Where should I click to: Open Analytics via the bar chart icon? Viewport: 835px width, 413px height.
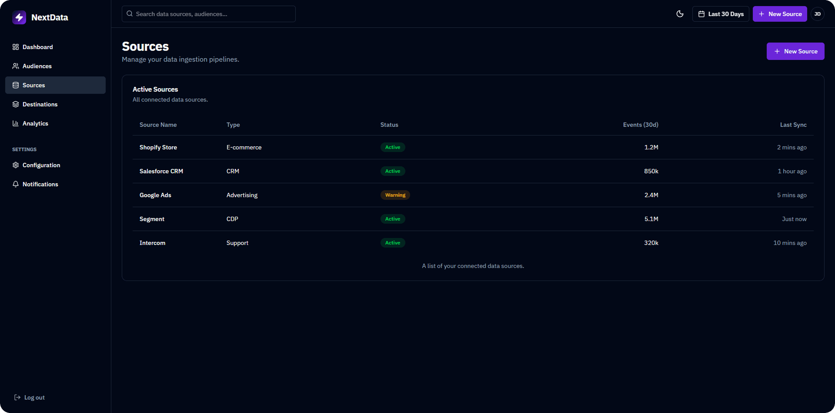pos(16,123)
